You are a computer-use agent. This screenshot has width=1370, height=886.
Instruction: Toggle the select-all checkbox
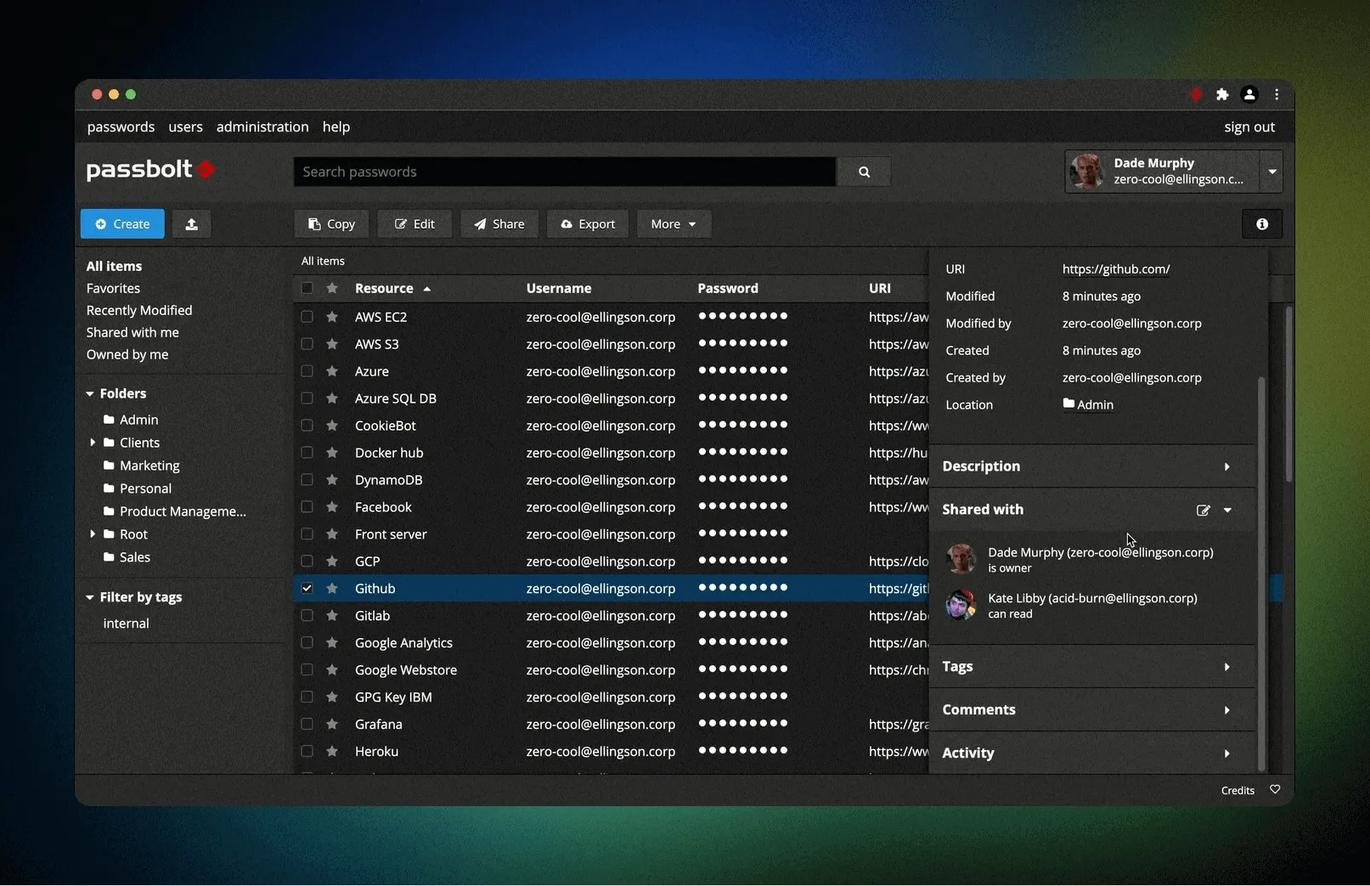point(307,289)
